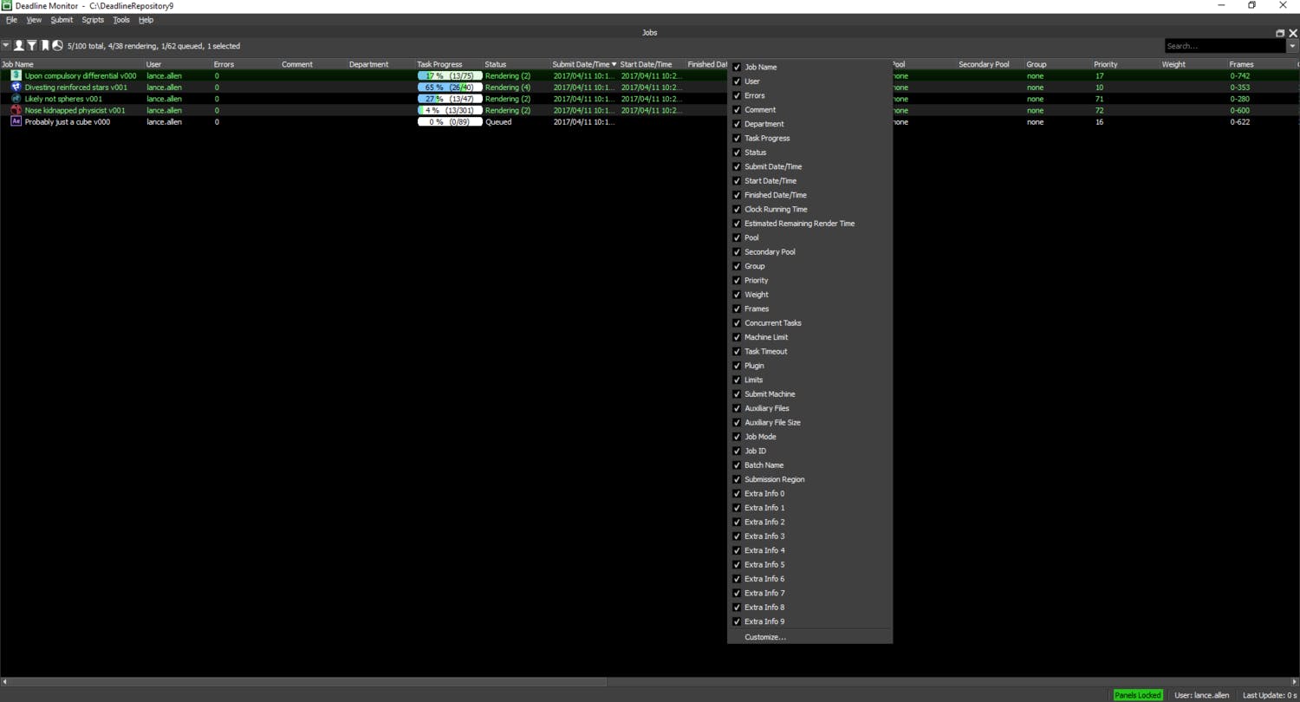Expand the search options dropdown arrow
Viewport: 1300px width, 702px height.
[1292, 46]
